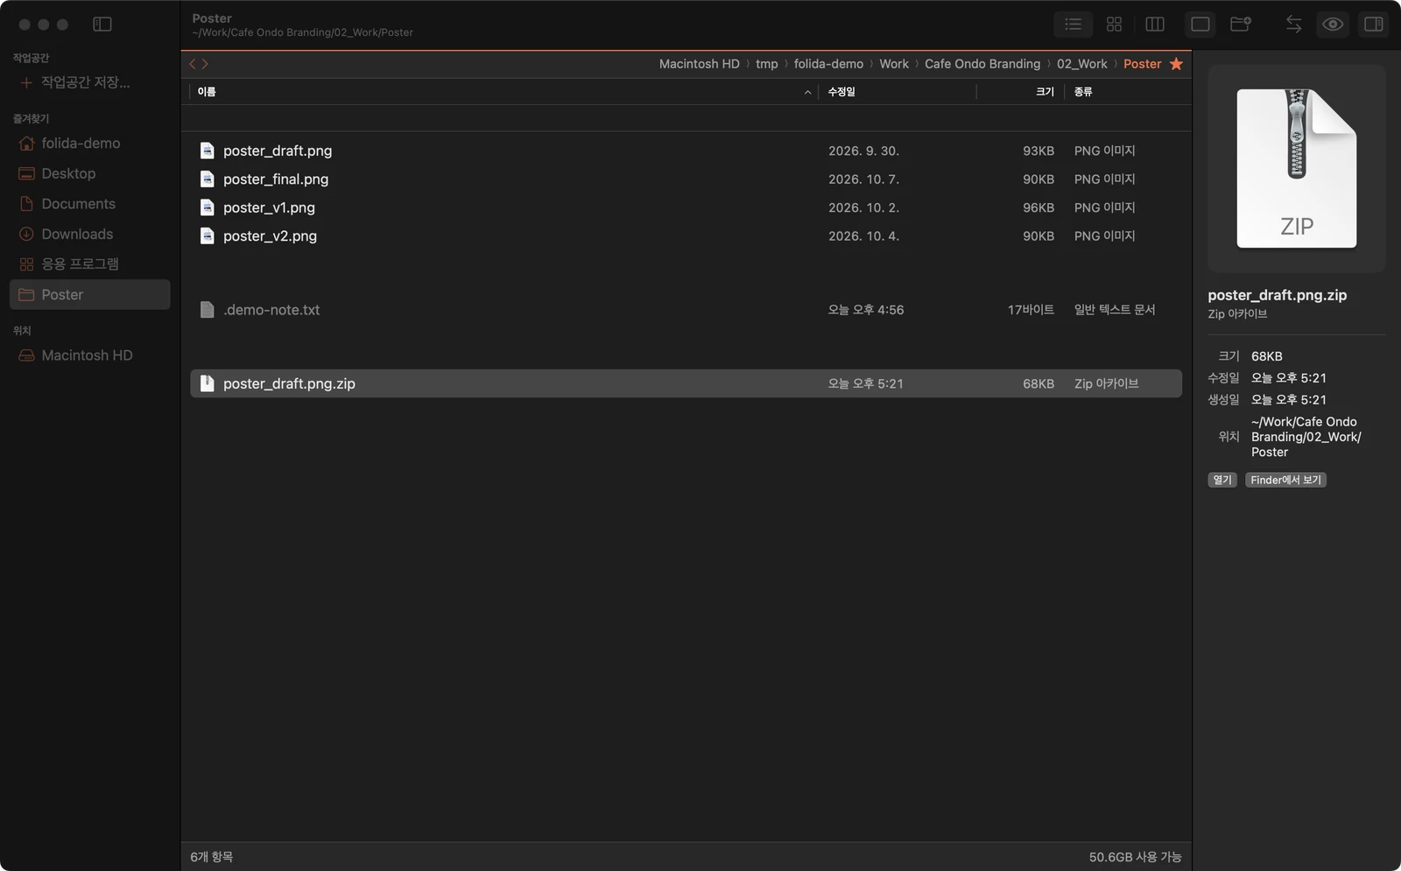
Task: Switch to icon grid view
Action: click(1114, 25)
